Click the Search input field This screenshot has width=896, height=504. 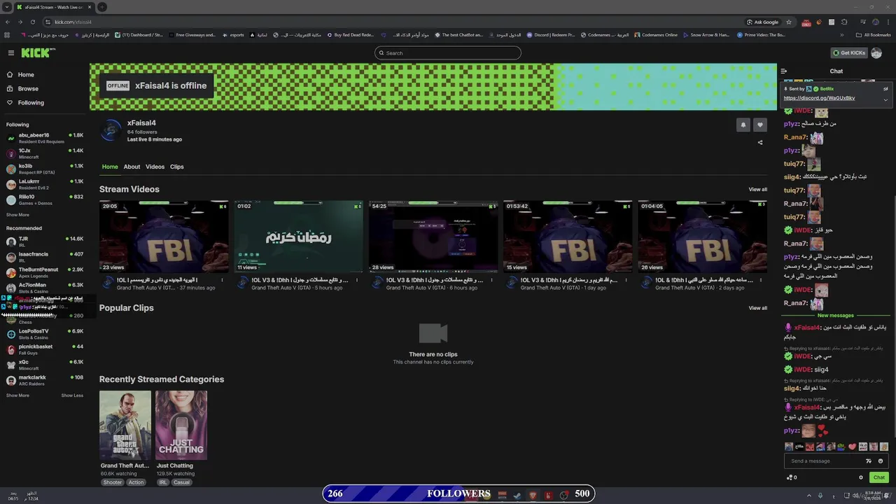[x=448, y=53]
